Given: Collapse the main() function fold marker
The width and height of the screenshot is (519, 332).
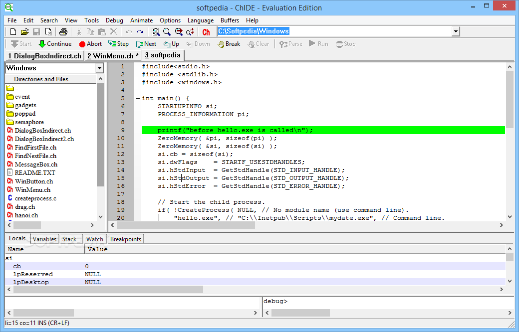Looking at the screenshot, I should click(138, 98).
